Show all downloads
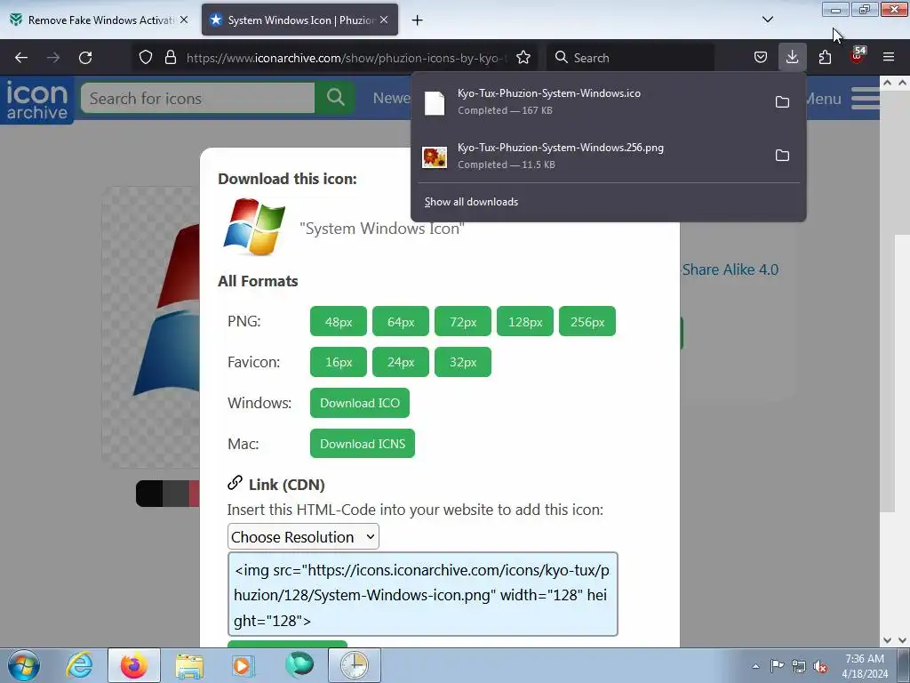 [x=471, y=202]
